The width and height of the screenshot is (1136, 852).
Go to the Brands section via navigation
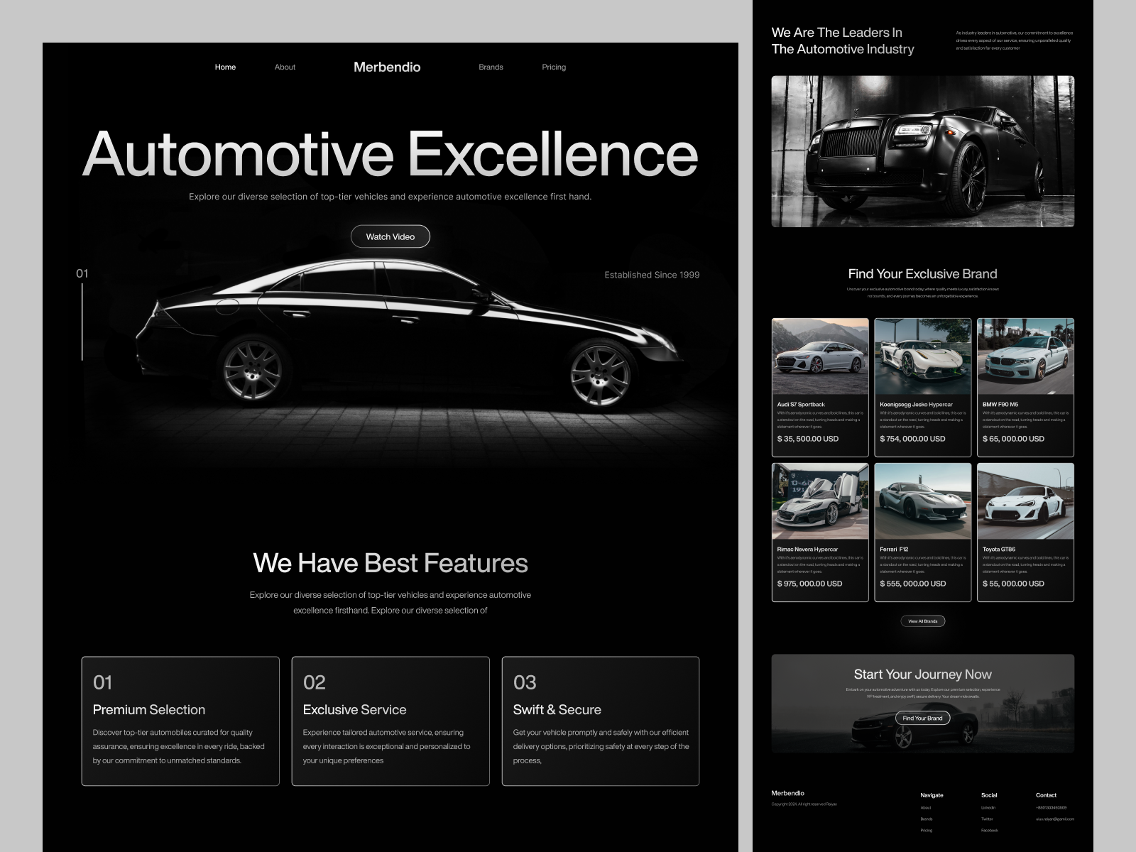pos(491,67)
